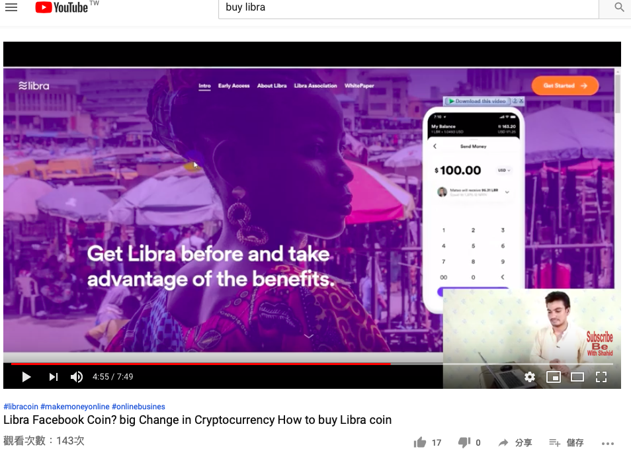Image resolution: width=631 pixels, height=449 pixels.
Task: Focus the search box containing buy libra
Action: coord(409,8)
